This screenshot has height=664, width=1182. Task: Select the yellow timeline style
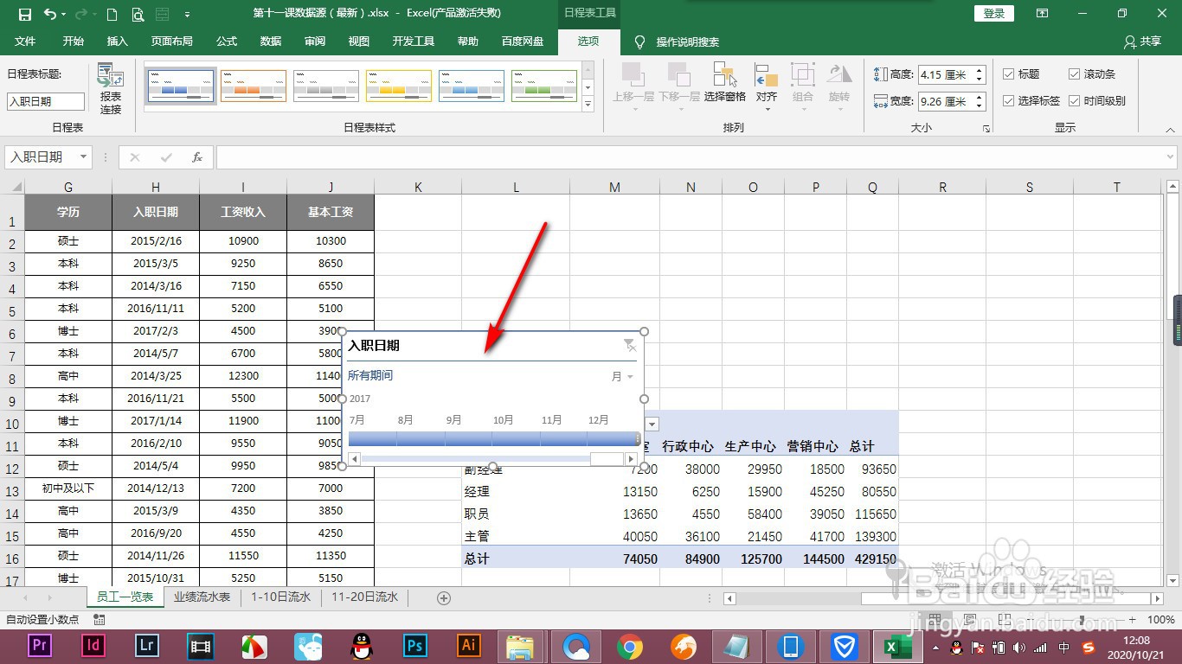click(399, 86)
